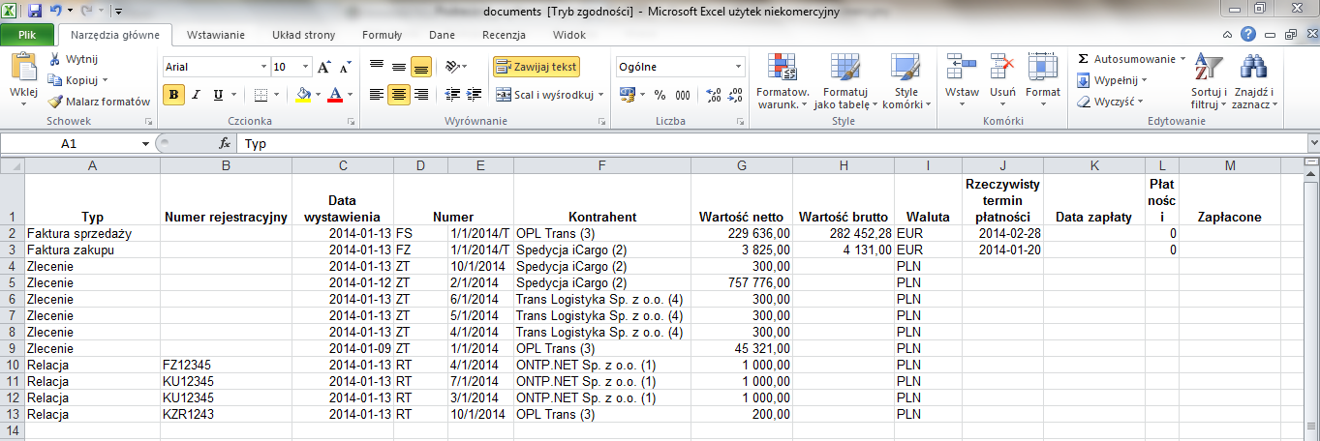The image size is (1320, 441).
Task: Decrease font size with small A icon
Action: (x=345, y=68)
